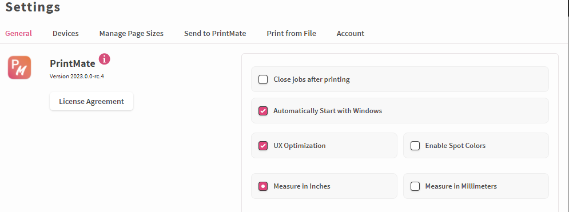569x212 pixels.
Task: Switch to Print from File tab
Action: 292,33
